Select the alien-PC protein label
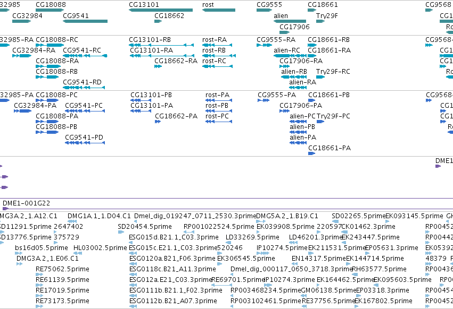Viewport: 453px width, 309px height. point(302,116)
